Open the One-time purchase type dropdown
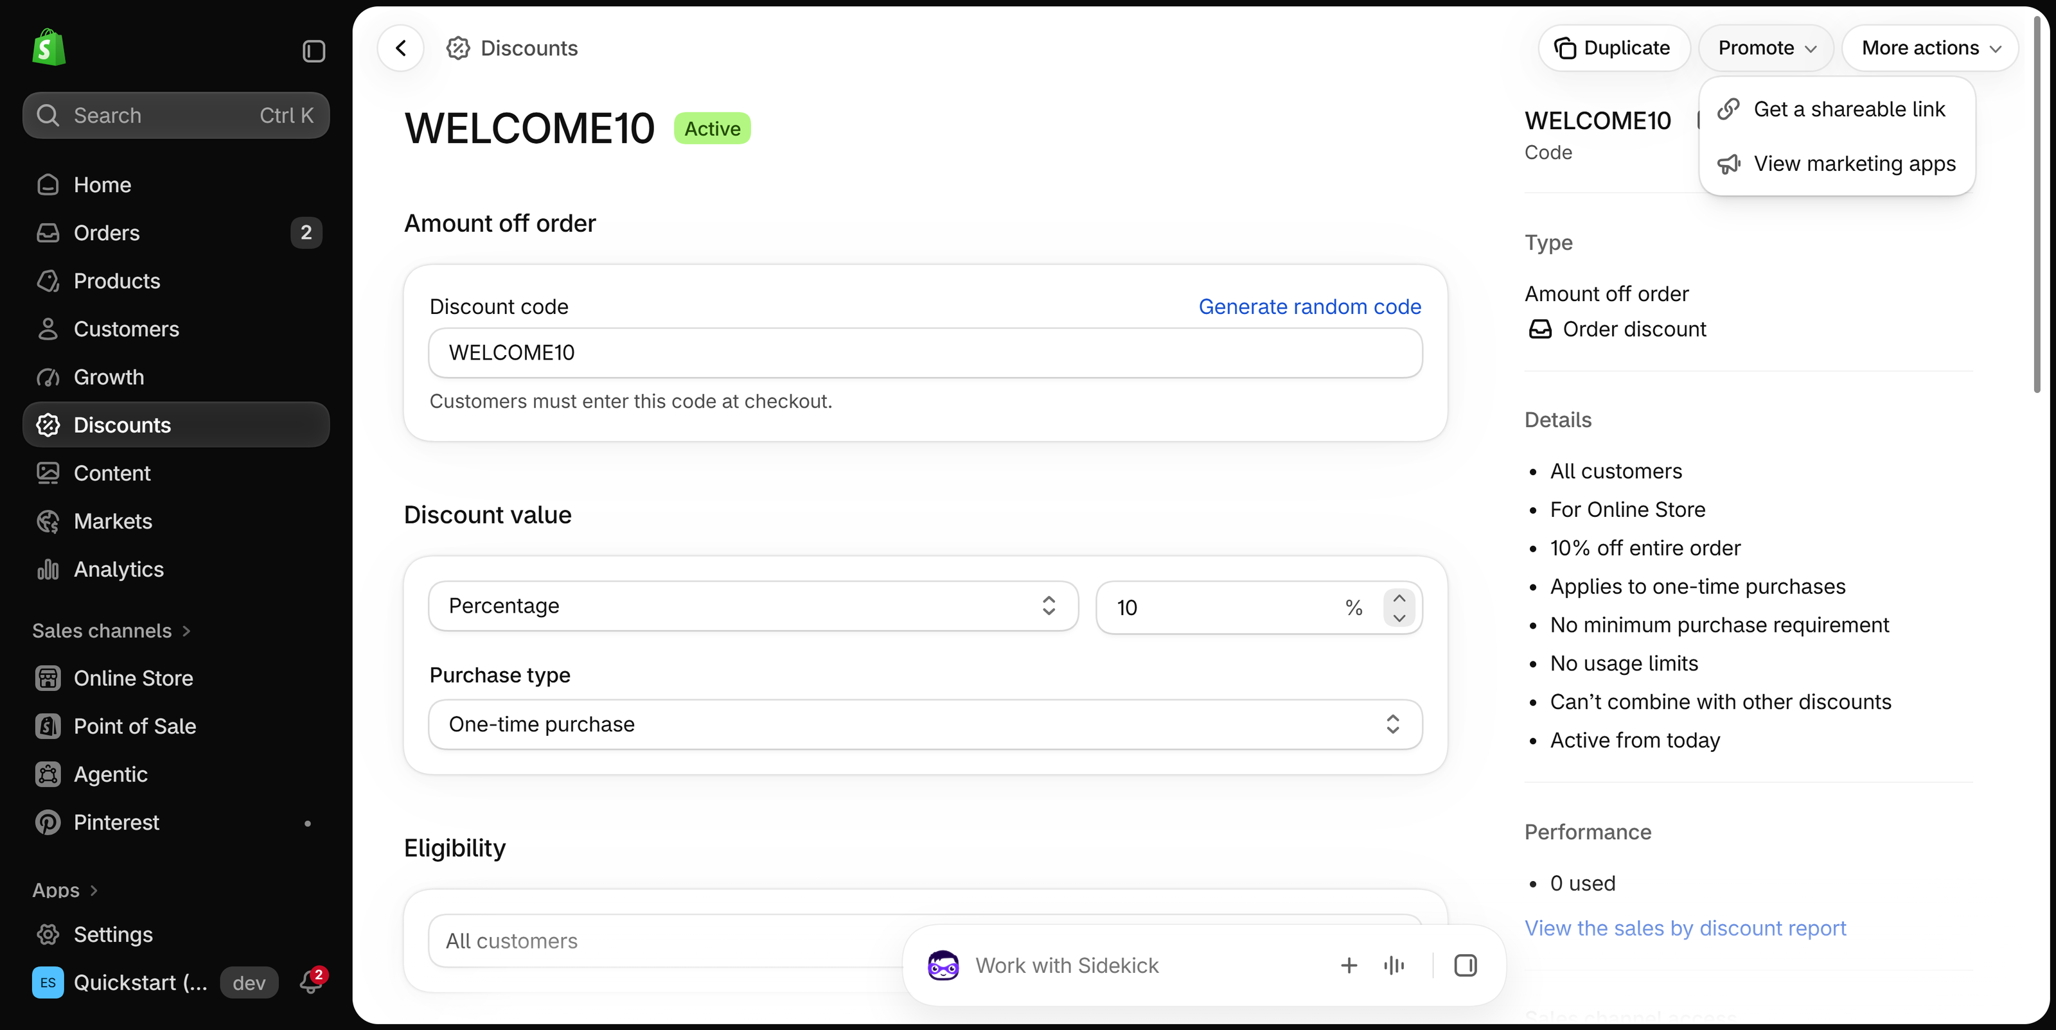The width and height of the screenshot is (2056, 1030). click(x=925, y=724)
